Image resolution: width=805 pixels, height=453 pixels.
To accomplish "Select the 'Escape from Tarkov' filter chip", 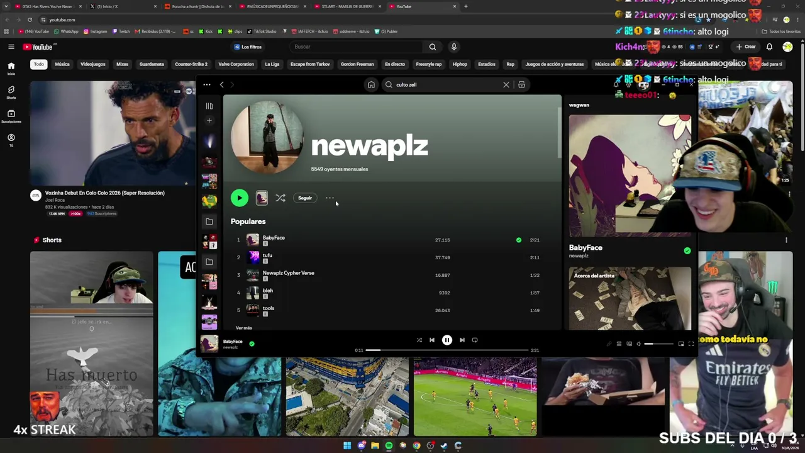I will pyautogui.click(x=310, y=64).
